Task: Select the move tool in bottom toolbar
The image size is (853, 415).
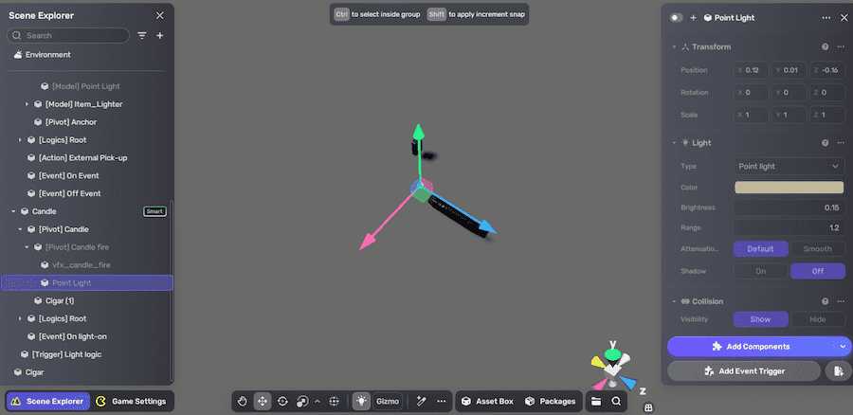Action: pyautogui.click(x=263, y=401)
